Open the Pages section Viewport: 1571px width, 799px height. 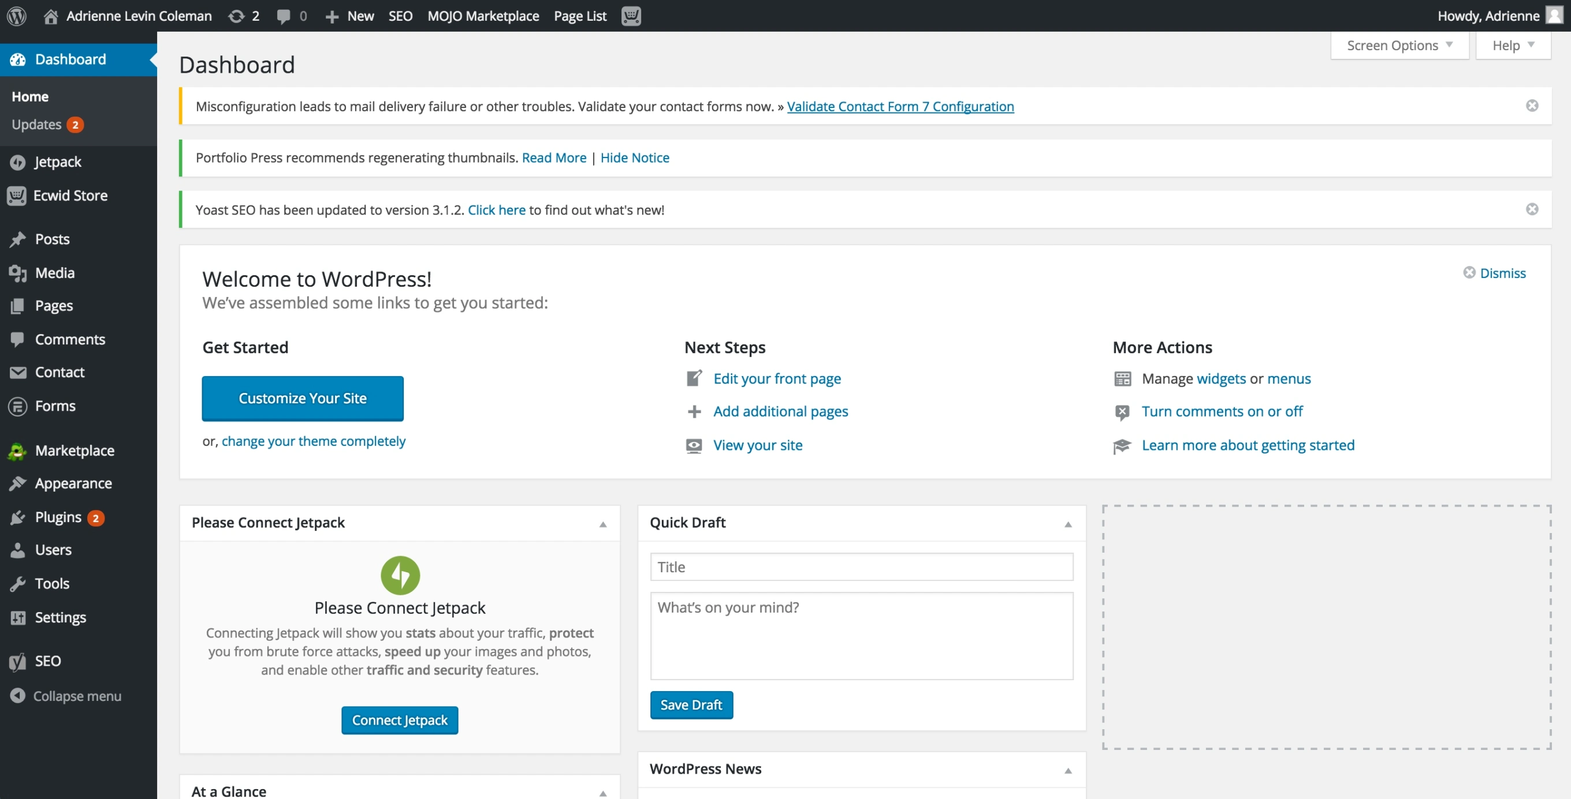53,305
